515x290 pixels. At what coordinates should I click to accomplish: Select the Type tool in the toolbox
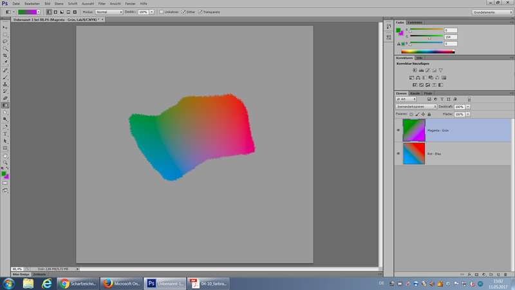click(6, 133)
